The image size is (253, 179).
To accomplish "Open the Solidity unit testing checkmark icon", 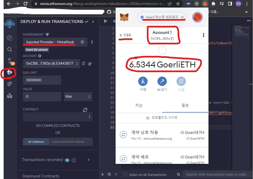I will coord(10,84).
